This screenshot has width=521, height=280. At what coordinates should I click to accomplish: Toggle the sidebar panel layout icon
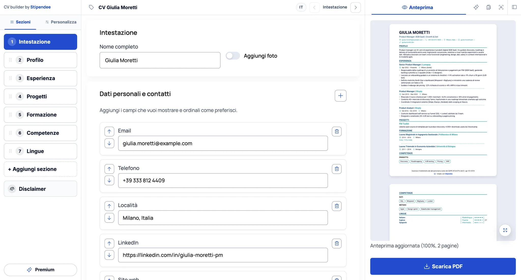click(x=514, y=7)
